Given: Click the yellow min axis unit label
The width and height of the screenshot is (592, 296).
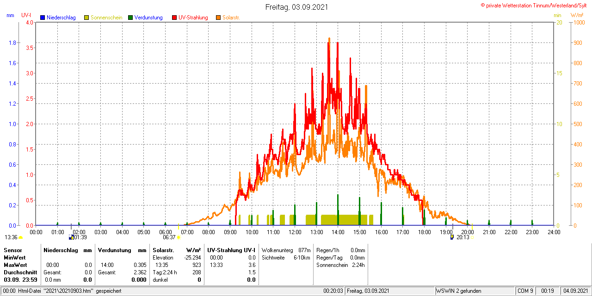Looking at the screenshot, I should [558, 15].
